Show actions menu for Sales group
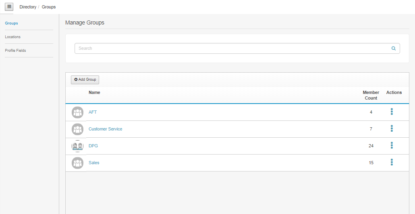This screenshot has width=415, height=214. 392,162
